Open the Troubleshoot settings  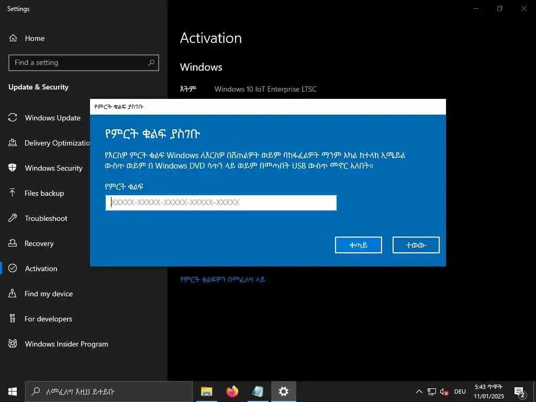[x=46, y=218]
